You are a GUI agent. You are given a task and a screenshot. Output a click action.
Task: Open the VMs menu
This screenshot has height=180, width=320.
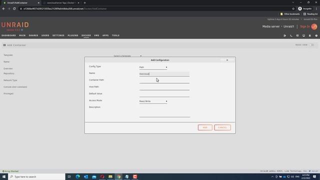tap(96, 35)
